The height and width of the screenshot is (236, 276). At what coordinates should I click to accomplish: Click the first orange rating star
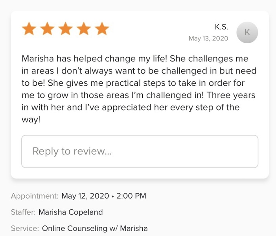(29, 29)
